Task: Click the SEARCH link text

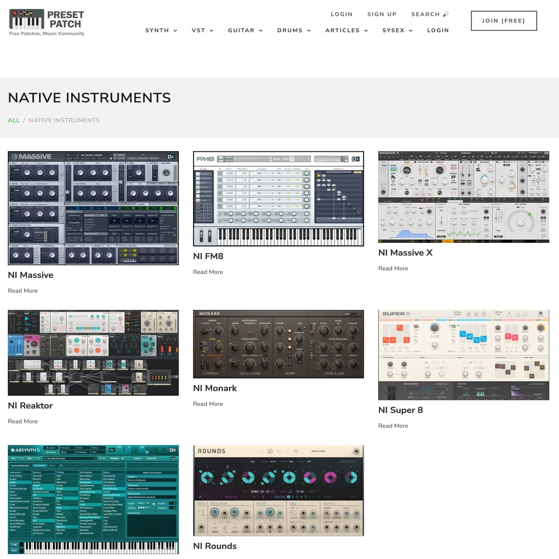Action: 425,14
